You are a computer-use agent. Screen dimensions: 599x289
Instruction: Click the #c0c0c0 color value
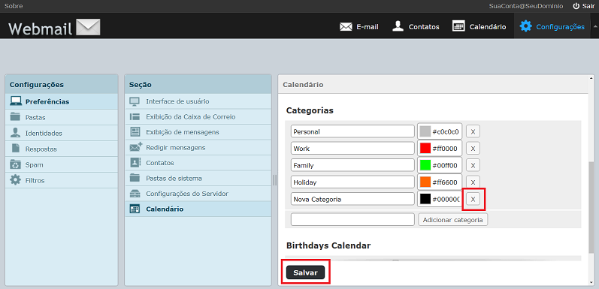(446, 131)
